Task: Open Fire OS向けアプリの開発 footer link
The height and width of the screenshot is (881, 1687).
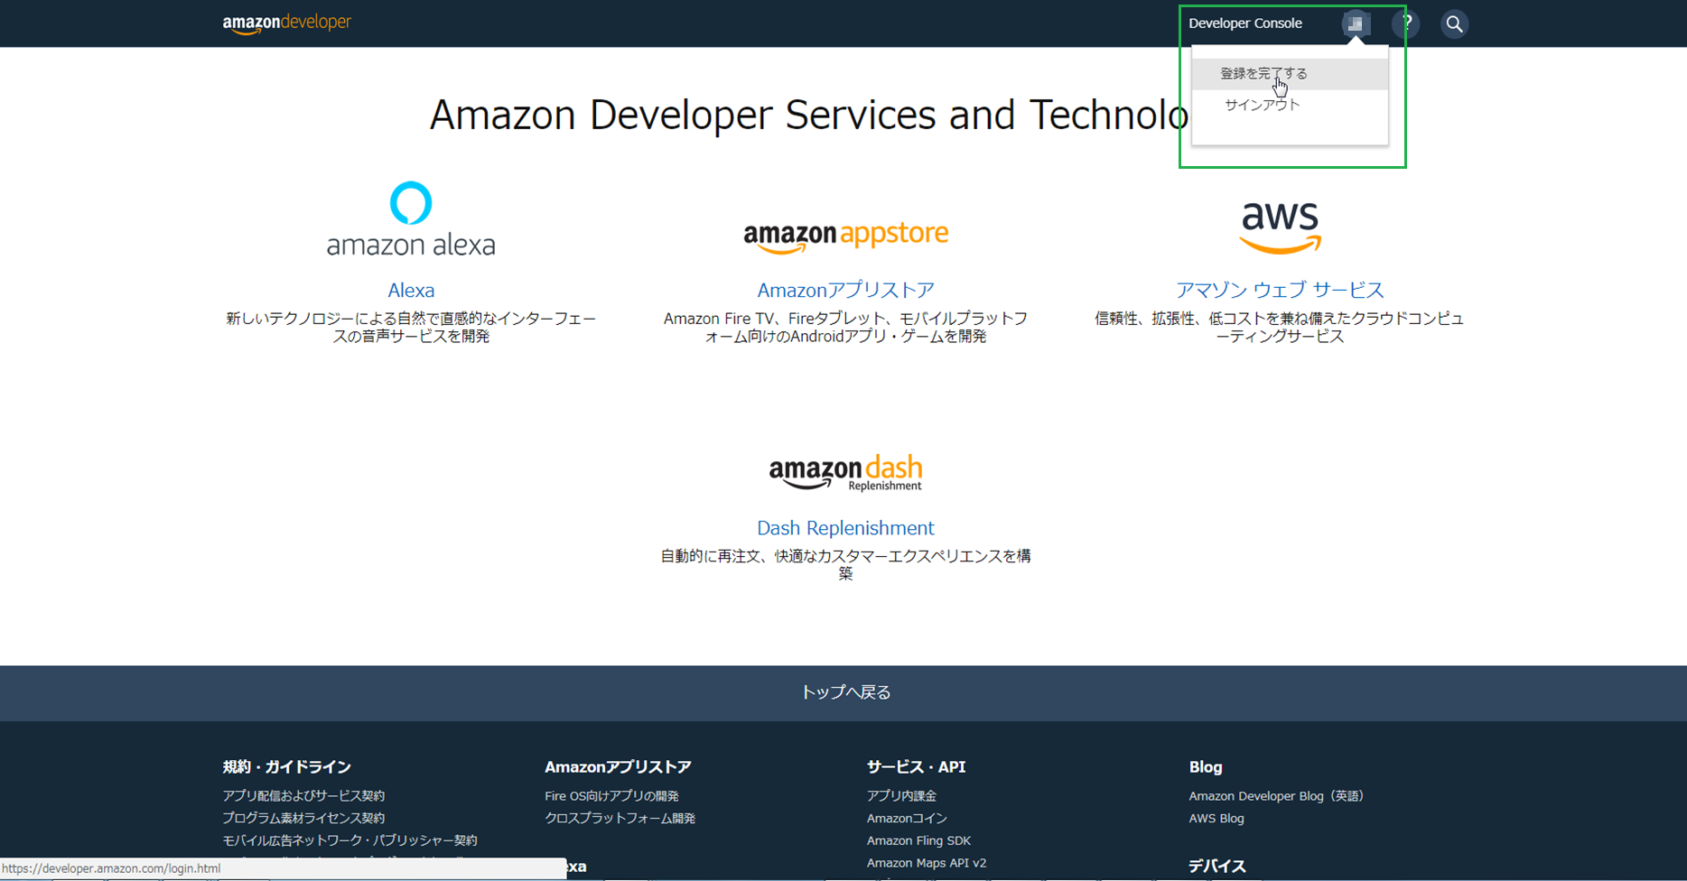Action: point(611,796)
